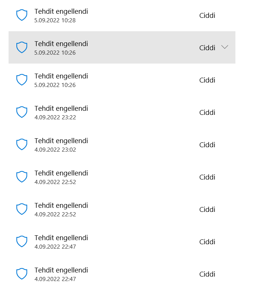Click the shield icon for the 23:02 threat
The width and height of the screenshot is (279, 284).
tap(22, 145)
